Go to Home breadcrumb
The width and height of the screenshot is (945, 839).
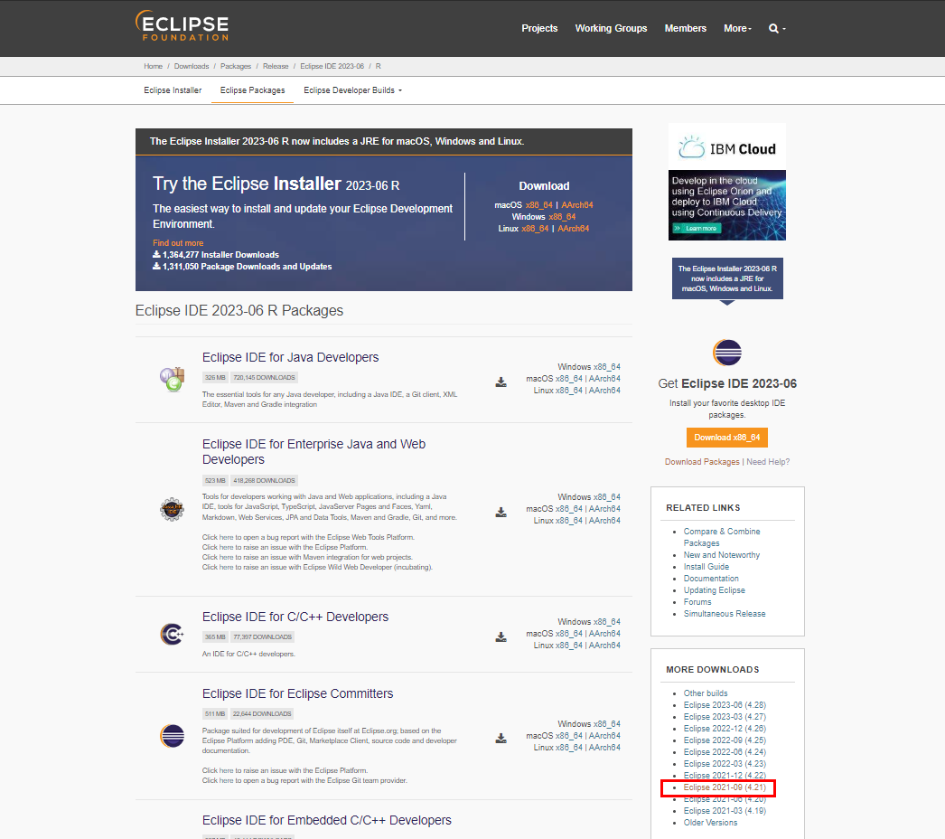click(153, 66)
